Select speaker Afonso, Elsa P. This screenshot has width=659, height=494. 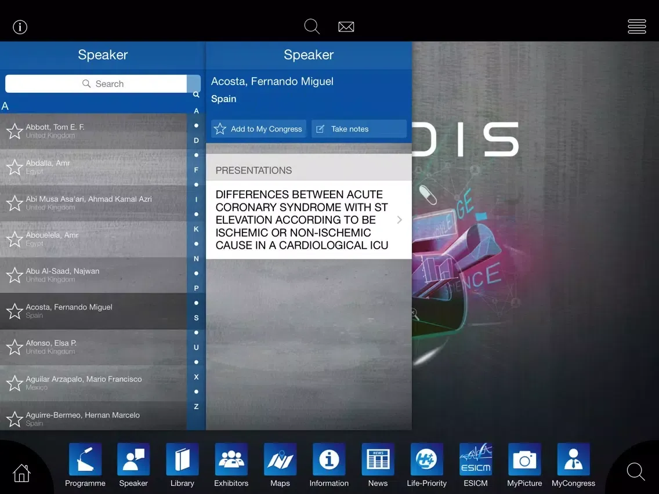tap(93, 347)
